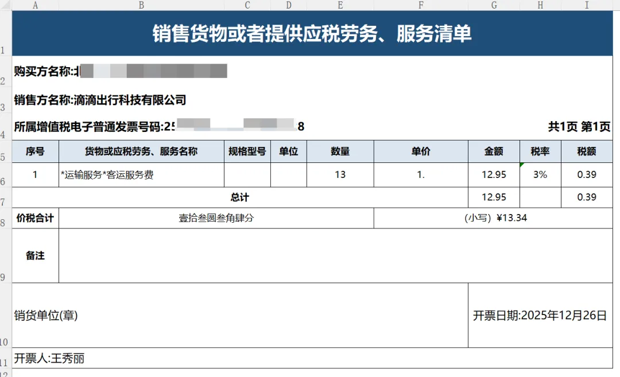Click the 销售方名称:滴滴出行科技有限公司 cell
The image size is (620, 377).
[x=312, y=100]
